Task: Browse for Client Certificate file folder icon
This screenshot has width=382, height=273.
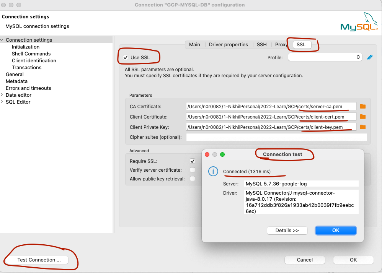Action: (x=363, y=117)
